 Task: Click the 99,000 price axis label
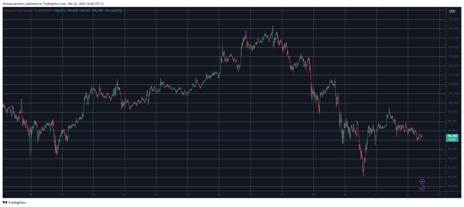coord(453,112)
